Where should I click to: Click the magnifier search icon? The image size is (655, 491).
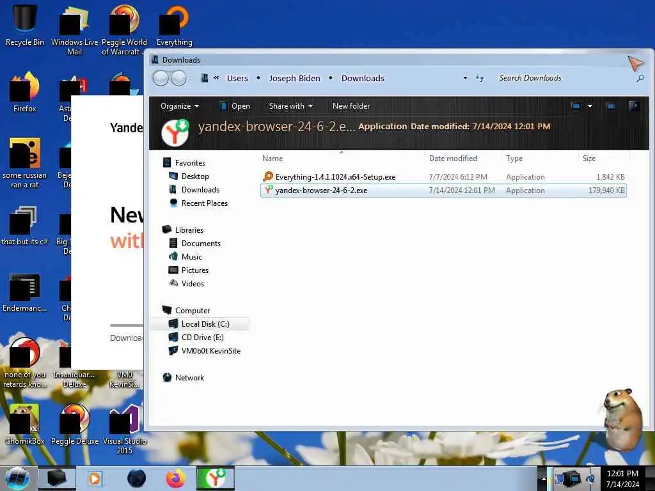640,78
